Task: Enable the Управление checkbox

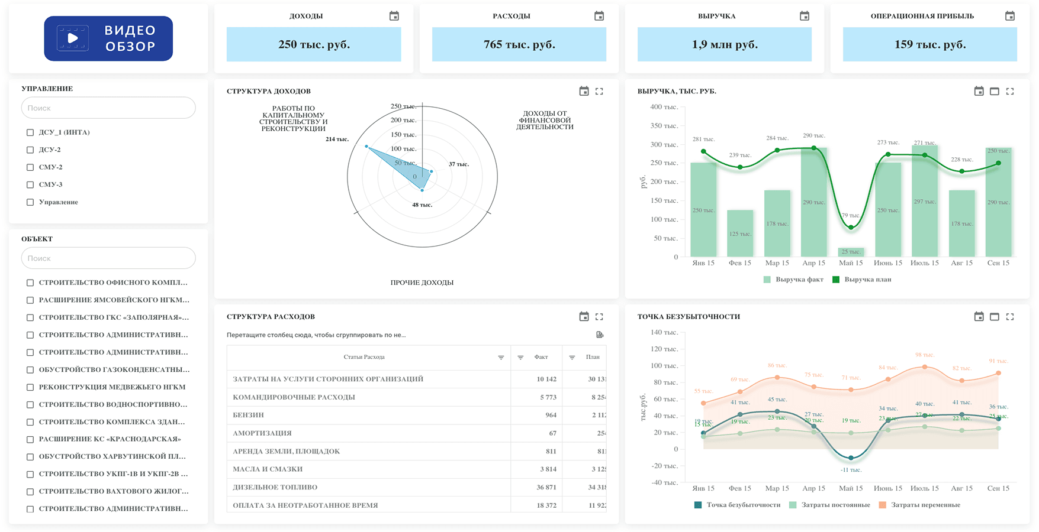Action: tap(30, 202)
